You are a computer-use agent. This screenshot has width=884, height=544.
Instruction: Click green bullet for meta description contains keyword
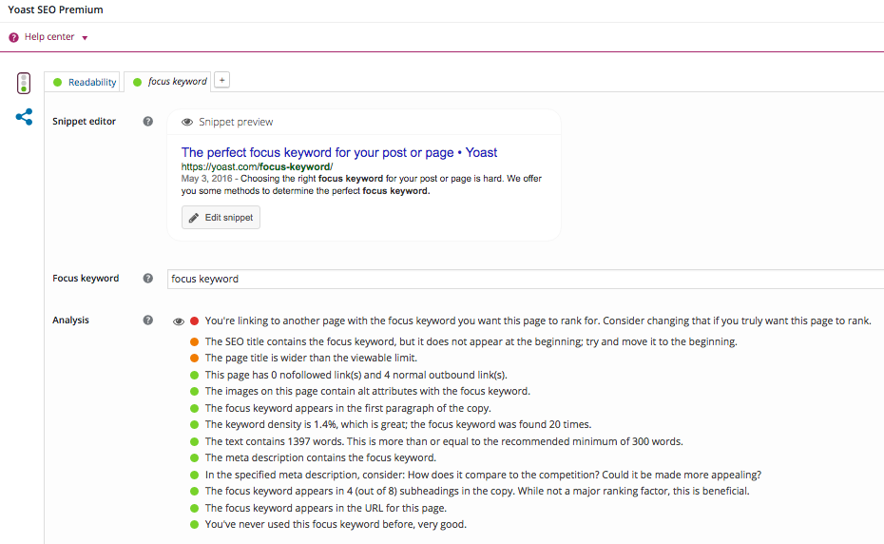click(195, 458)
